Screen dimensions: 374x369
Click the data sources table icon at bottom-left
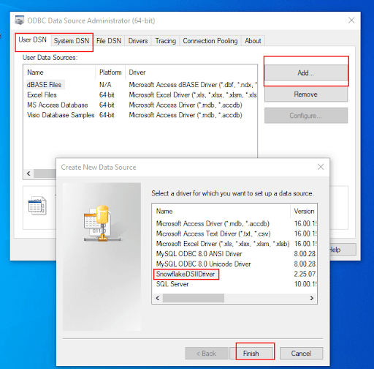point(37,206)
